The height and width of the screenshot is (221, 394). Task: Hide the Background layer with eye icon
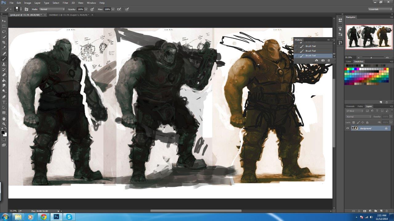pyautogui.click(x=348, y=128)
